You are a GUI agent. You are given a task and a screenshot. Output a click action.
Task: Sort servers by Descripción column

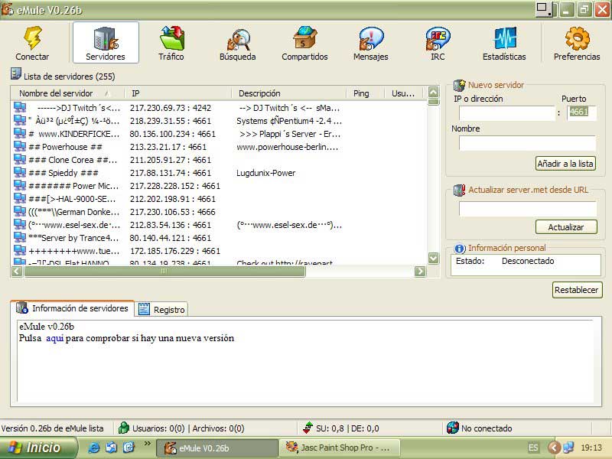(289, 93)
